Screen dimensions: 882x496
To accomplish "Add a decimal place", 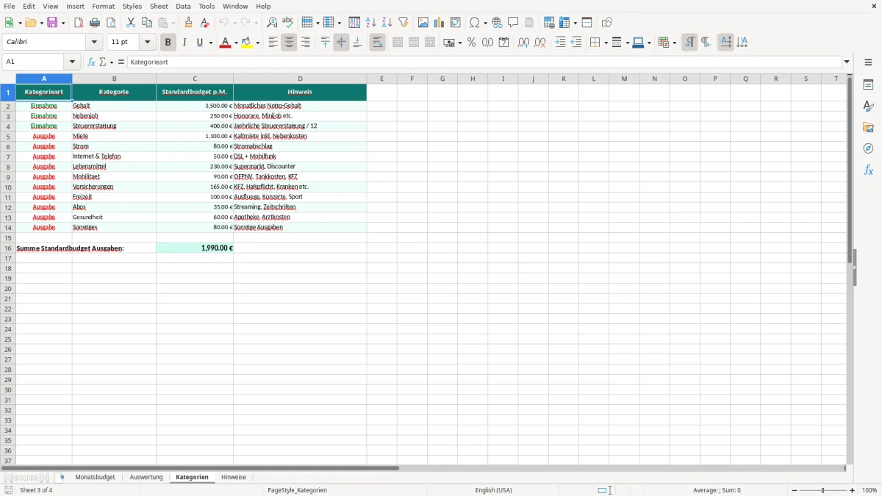I will [523, 43].
